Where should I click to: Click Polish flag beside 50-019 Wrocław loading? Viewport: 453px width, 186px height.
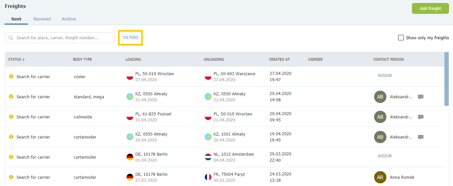130,77
